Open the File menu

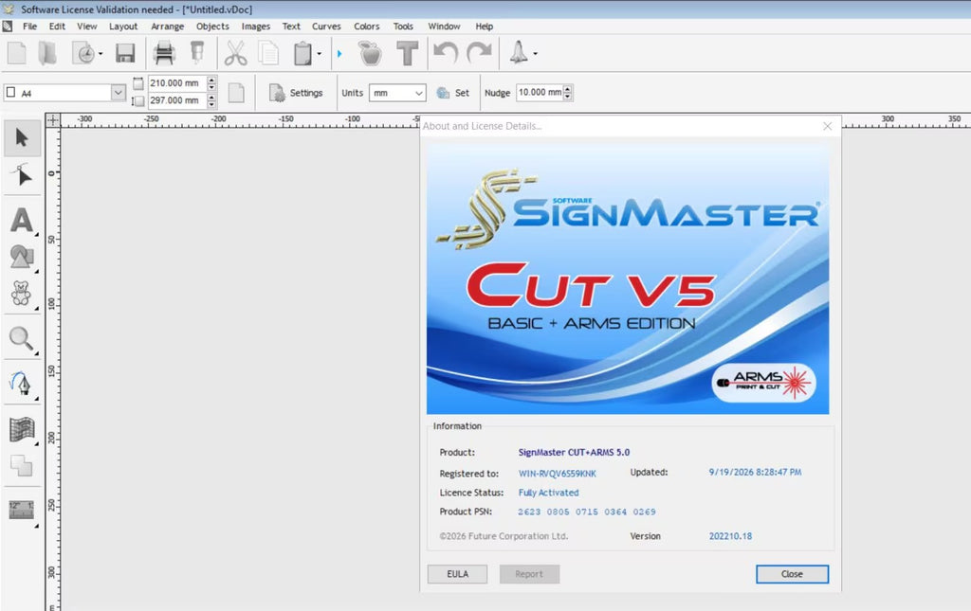tap(29, 27)
